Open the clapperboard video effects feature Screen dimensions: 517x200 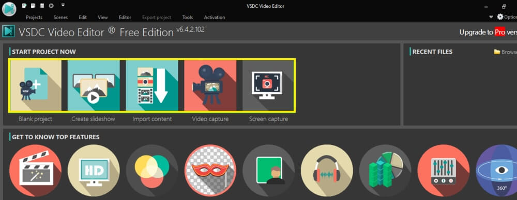[35, 171]
